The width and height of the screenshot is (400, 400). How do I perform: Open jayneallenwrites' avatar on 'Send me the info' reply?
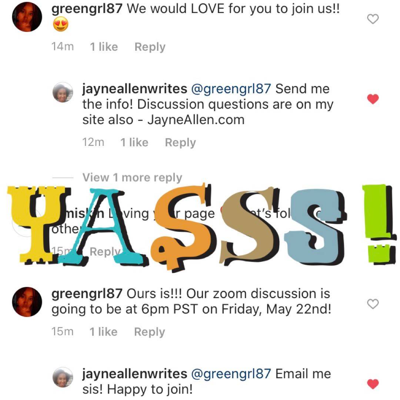click(63, 92)
